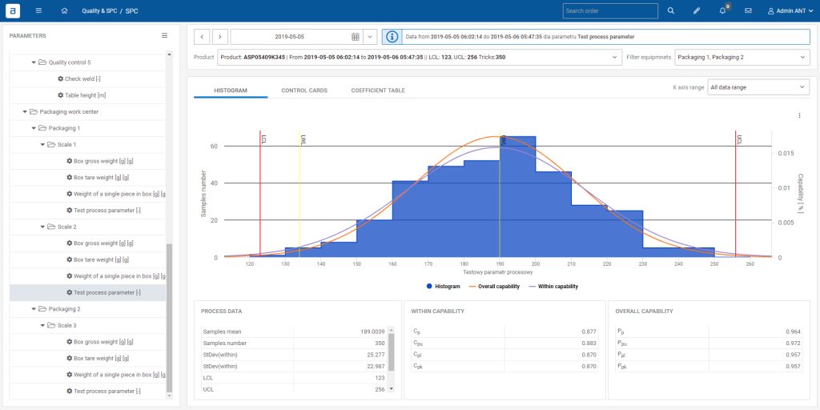Click the date field 2019-05-05

[x=289, y=37]
